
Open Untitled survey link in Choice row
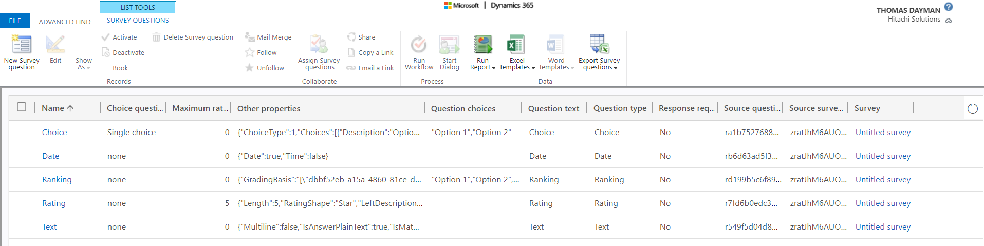(883, 133)
